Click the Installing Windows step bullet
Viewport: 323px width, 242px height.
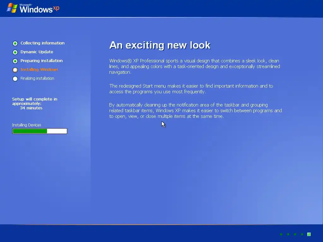click(x=15, y=70)
